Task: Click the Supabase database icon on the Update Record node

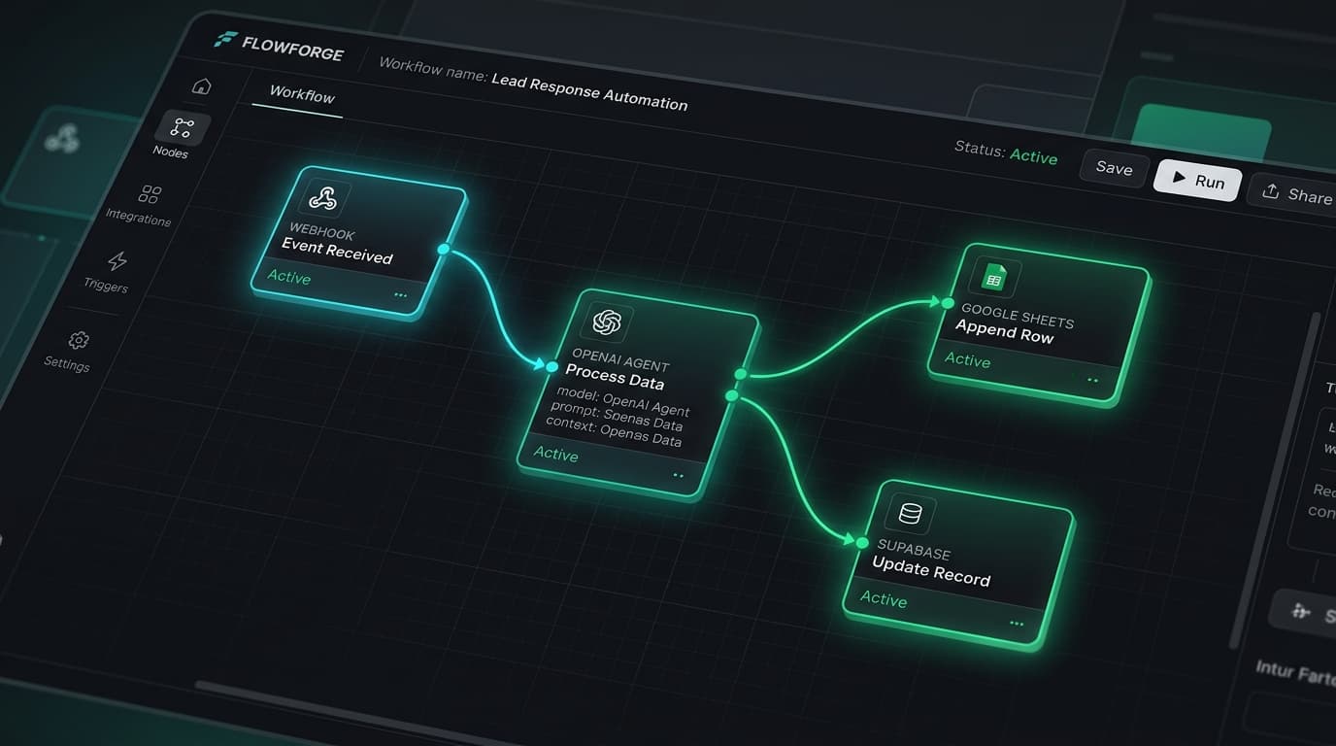Action: [x=910, y=513]
